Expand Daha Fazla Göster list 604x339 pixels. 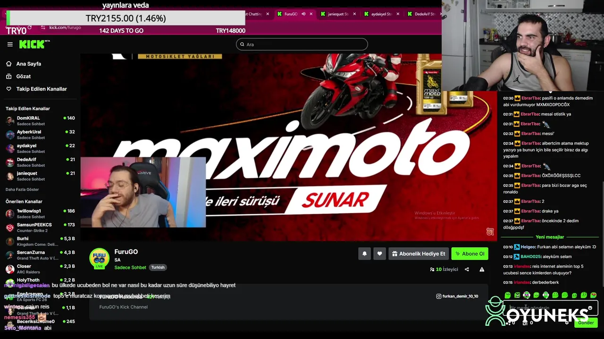pos(22,189)
